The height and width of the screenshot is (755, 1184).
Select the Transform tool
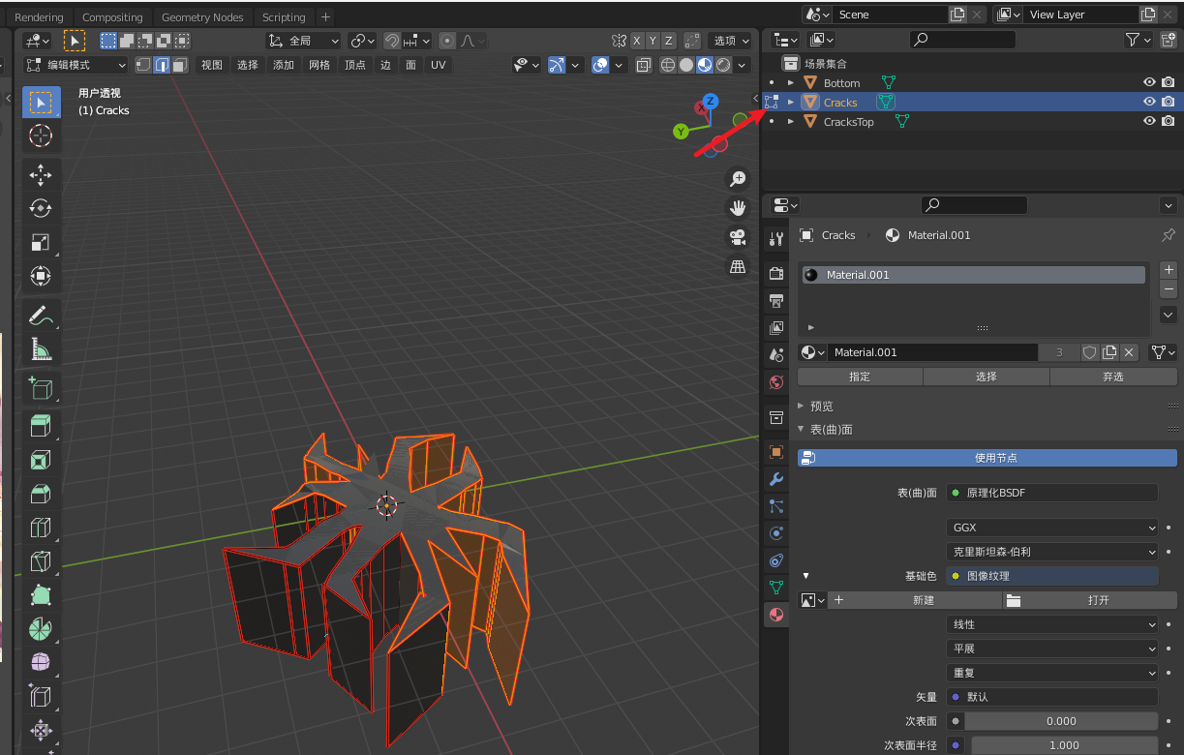click(41, 276)
